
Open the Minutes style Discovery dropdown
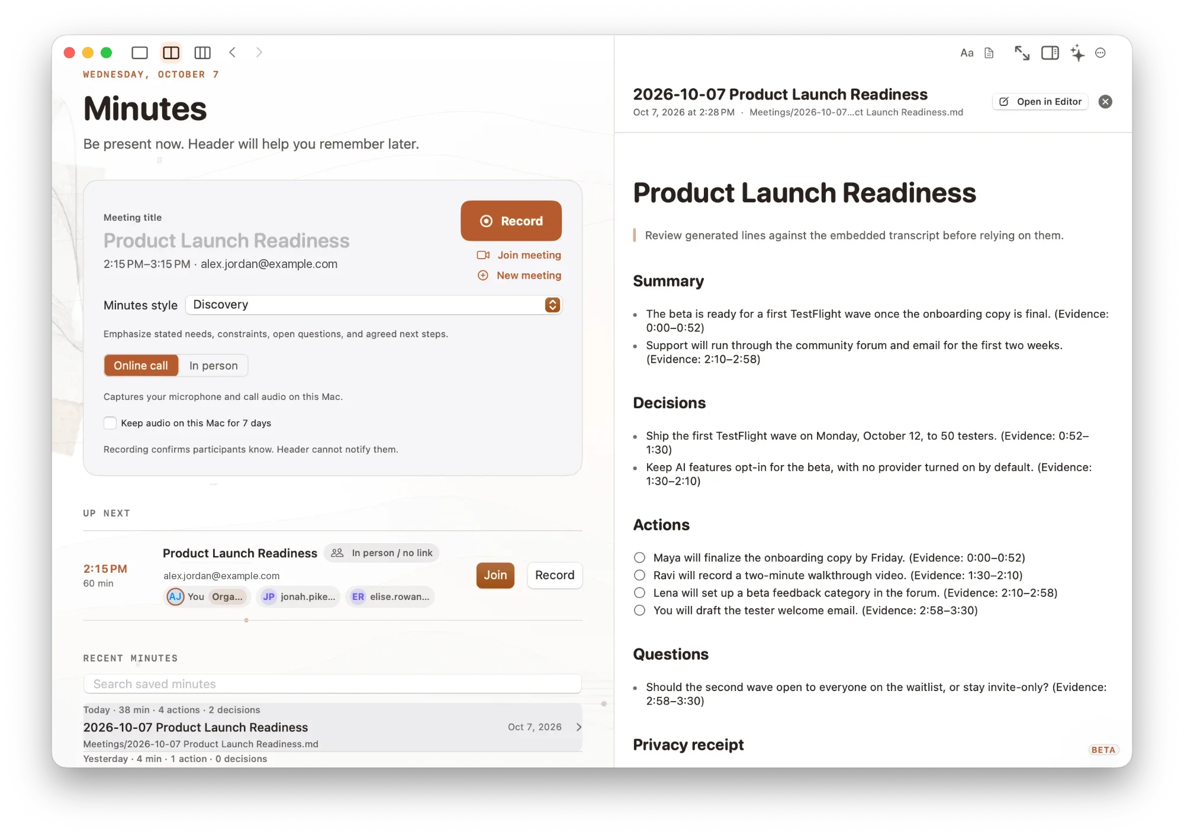(x=374, y=305)
